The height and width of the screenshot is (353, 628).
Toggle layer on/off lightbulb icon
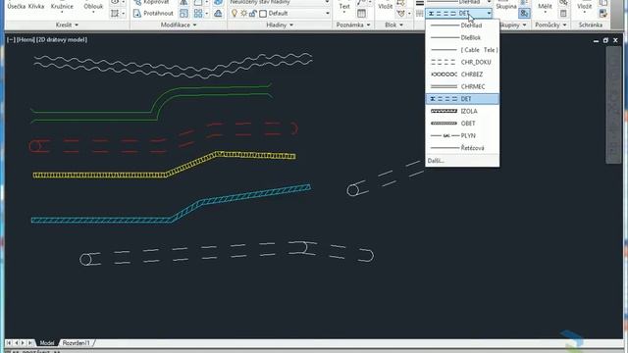pyautogui.click(x=235, y=13)
